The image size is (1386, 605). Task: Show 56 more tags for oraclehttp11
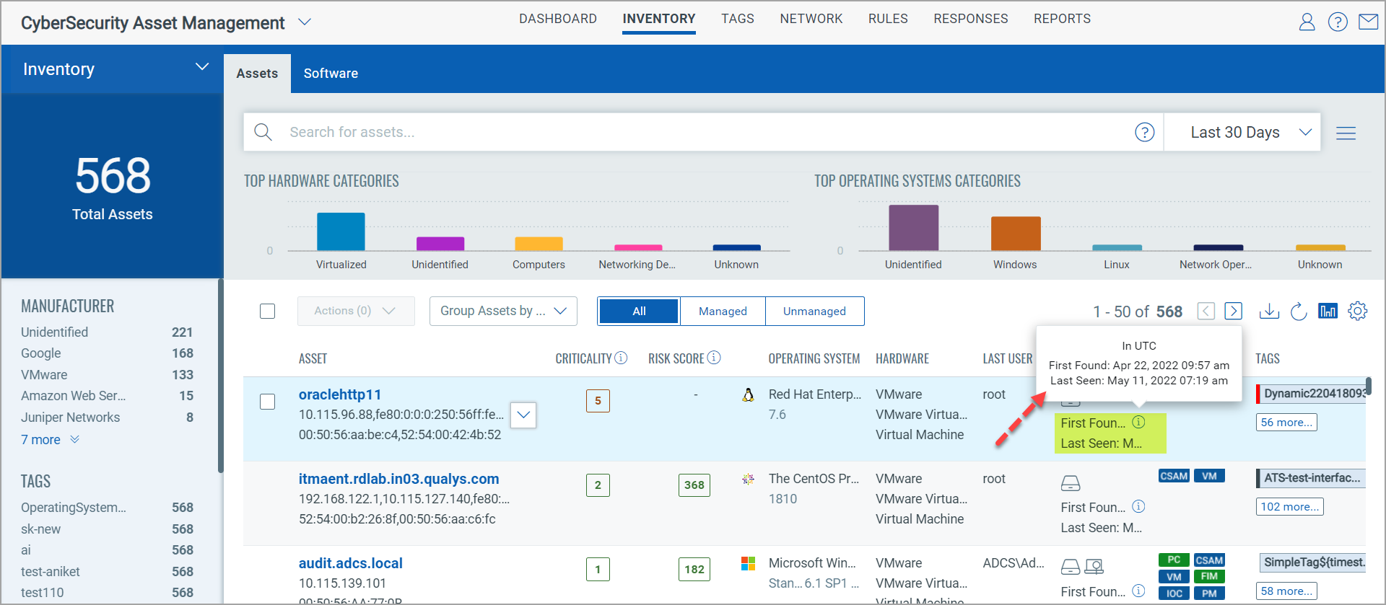(1286, 422)
